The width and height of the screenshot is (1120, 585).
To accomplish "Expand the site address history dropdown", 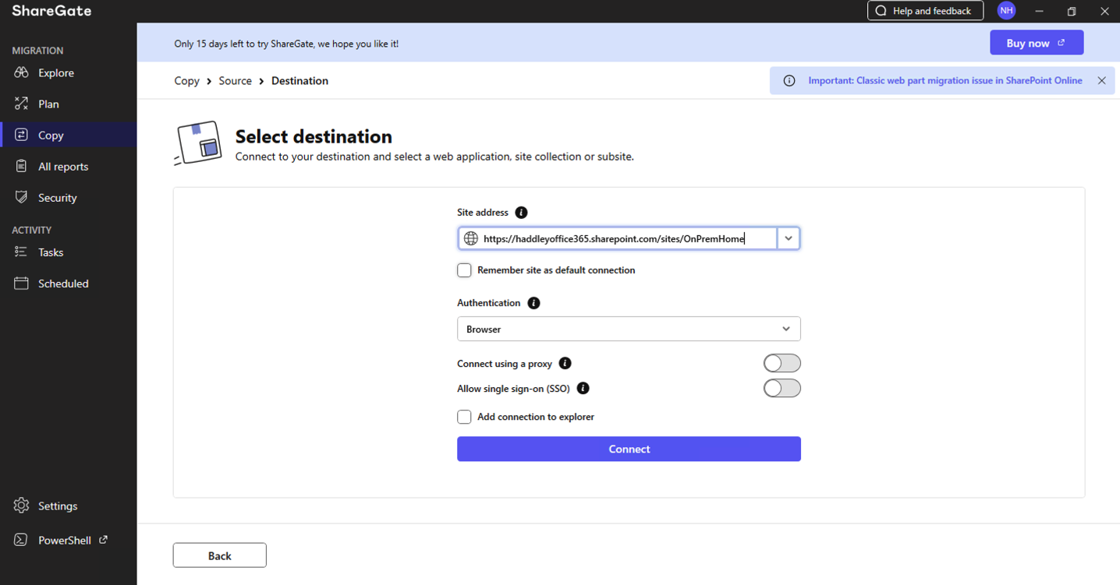I will pyautogui.click(x=789, y=238).
